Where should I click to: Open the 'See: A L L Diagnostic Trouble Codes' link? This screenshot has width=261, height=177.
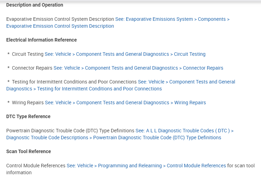tap(184, 131)
